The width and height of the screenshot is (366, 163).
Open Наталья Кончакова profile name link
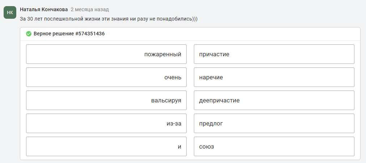click(44, 9)
